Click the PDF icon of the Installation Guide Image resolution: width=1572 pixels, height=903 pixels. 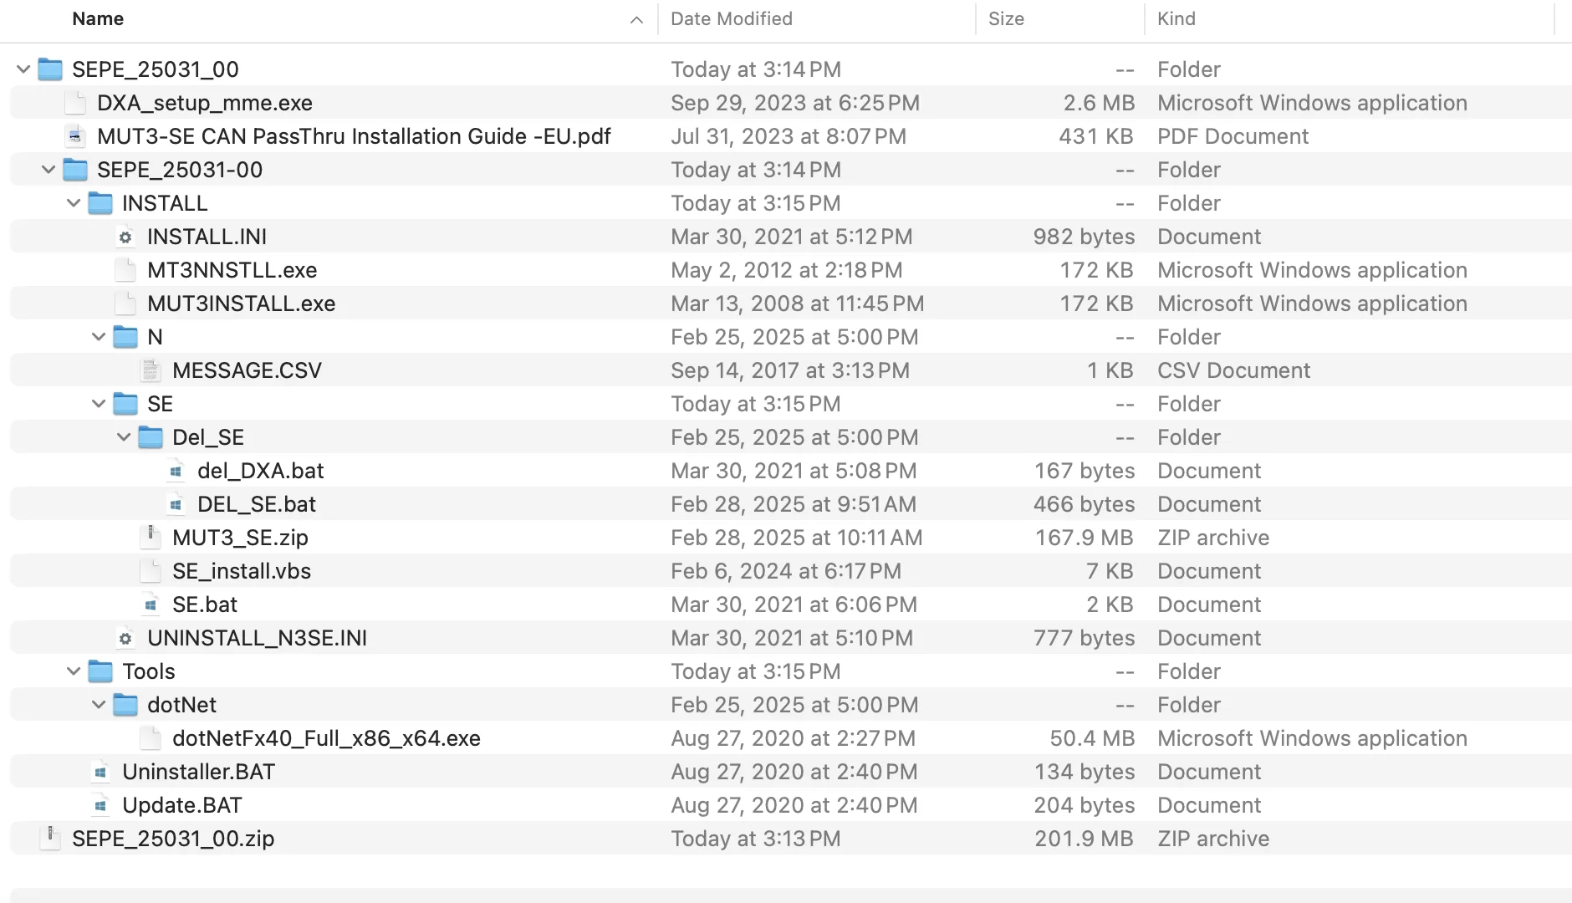click(74, 136)
